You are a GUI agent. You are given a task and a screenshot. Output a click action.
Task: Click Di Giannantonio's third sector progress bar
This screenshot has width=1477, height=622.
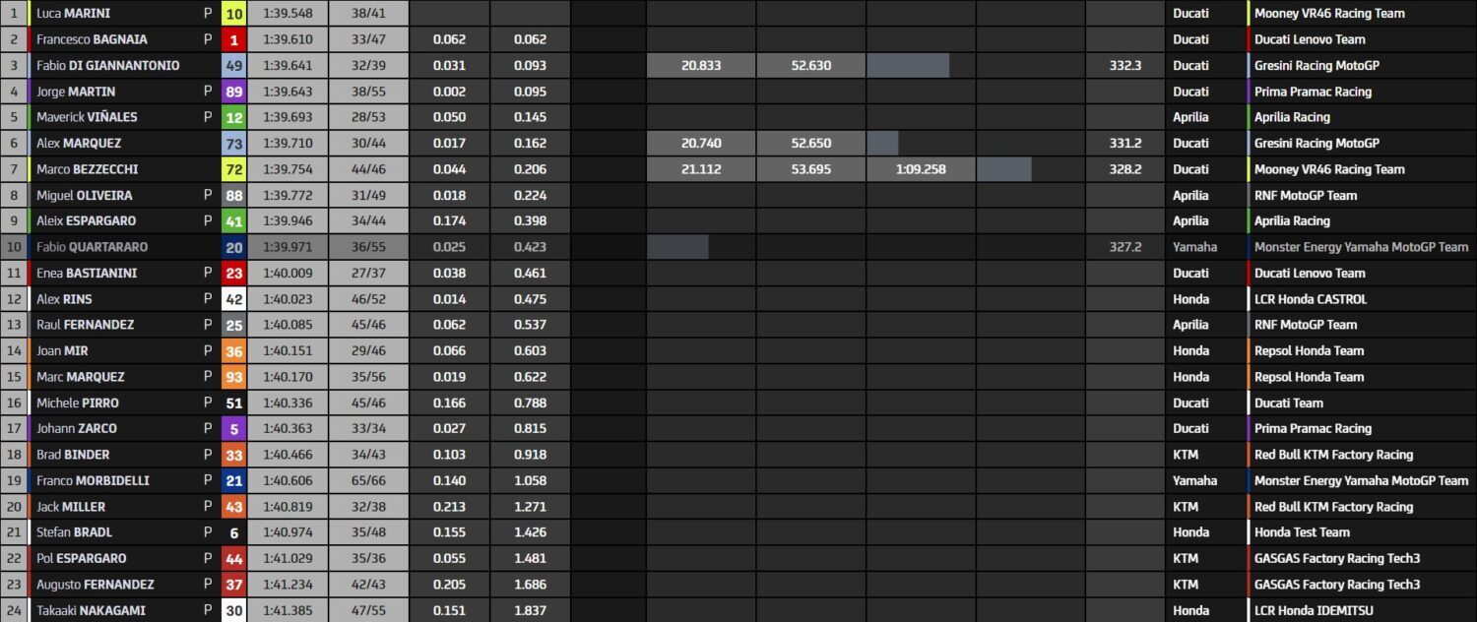coord(908,66)
